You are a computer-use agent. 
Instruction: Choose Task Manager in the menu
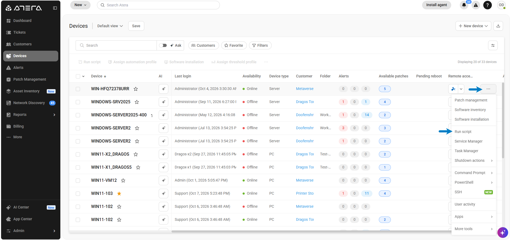[x=466, y=151]
